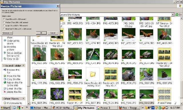The height and width of the screenshot is (110, 183).
Task: Collapse the Other Places section
Action: point(23,99)
